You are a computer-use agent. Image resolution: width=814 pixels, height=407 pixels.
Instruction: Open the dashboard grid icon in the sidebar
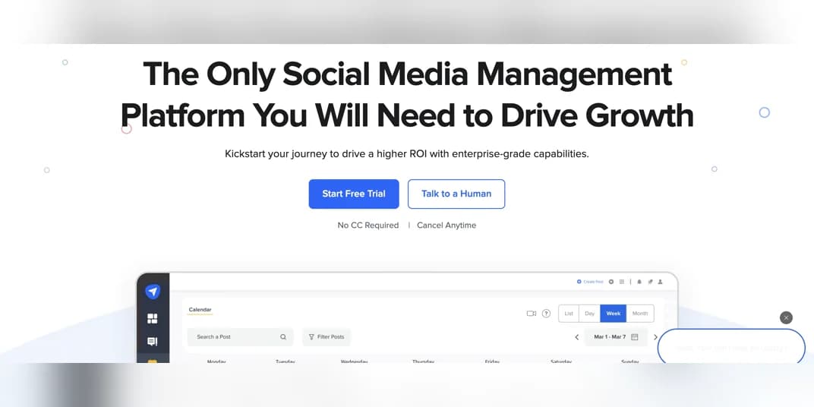153,318
